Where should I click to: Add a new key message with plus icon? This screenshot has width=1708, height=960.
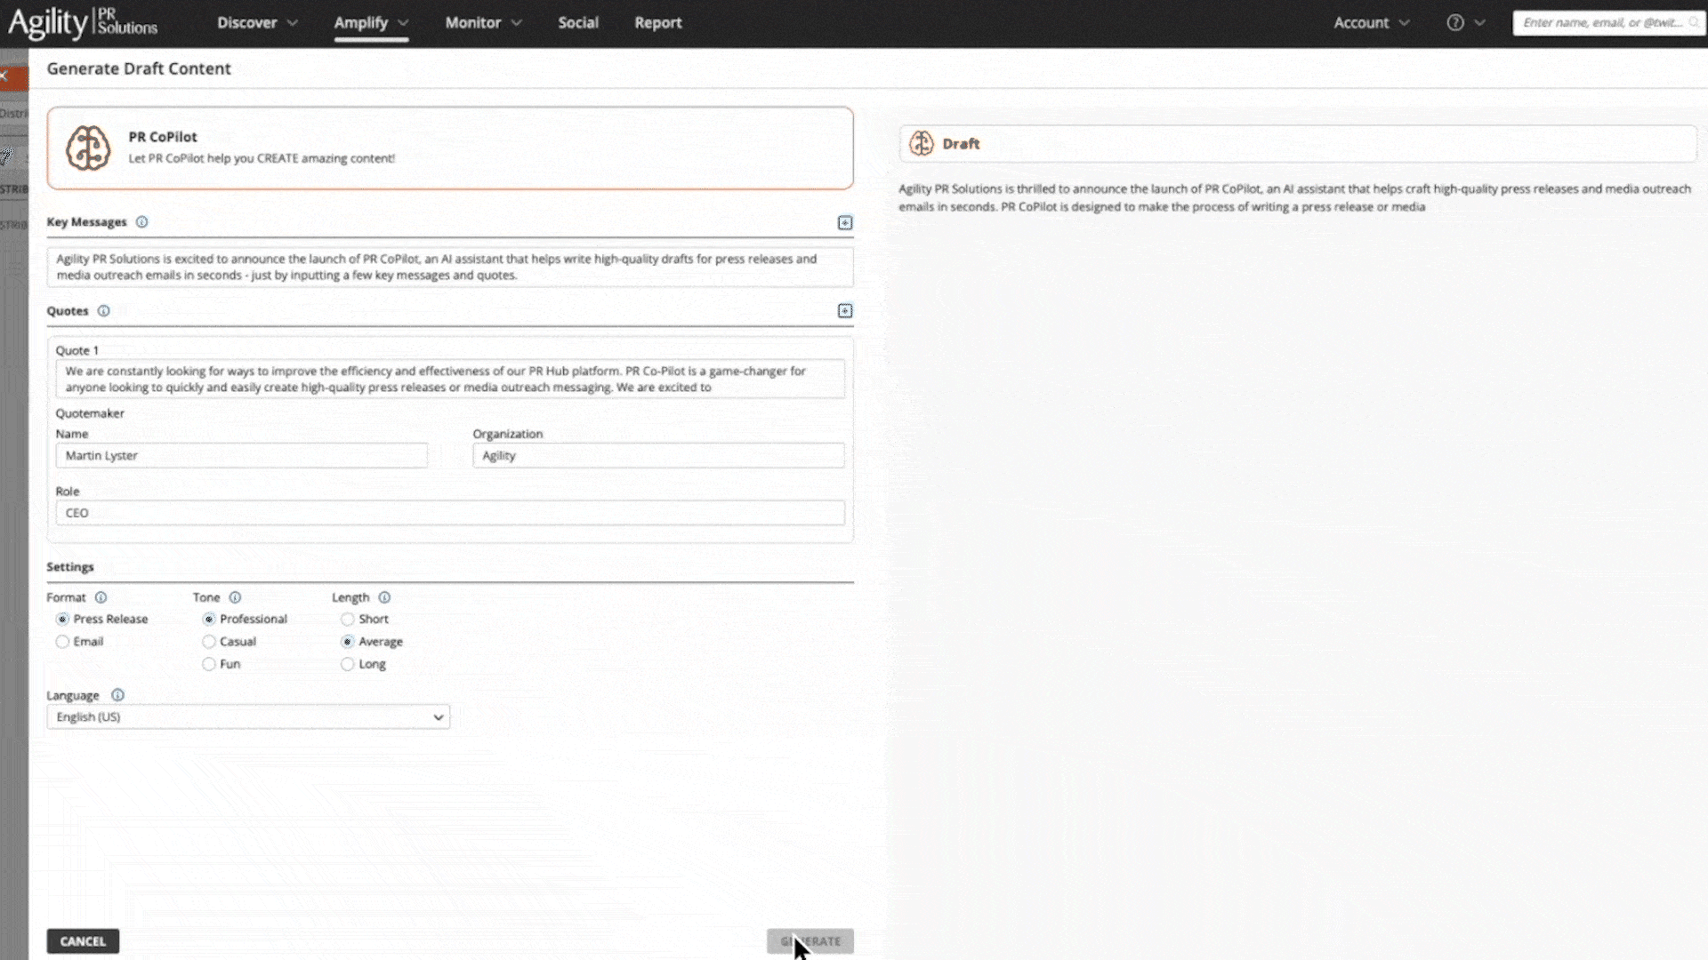[x=844, y=223]
